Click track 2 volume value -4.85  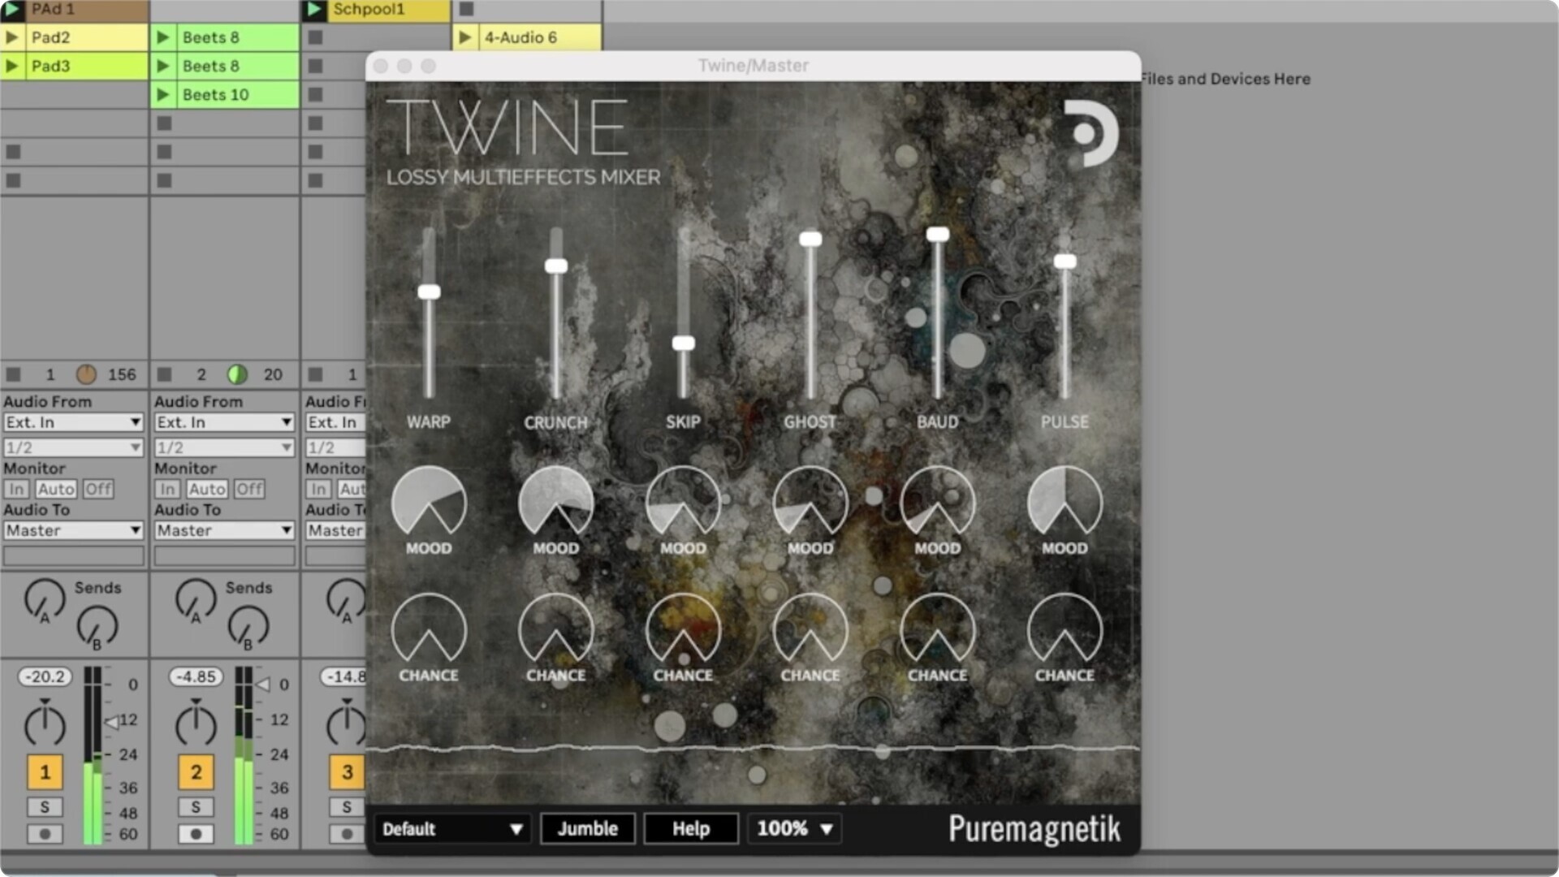196,676
